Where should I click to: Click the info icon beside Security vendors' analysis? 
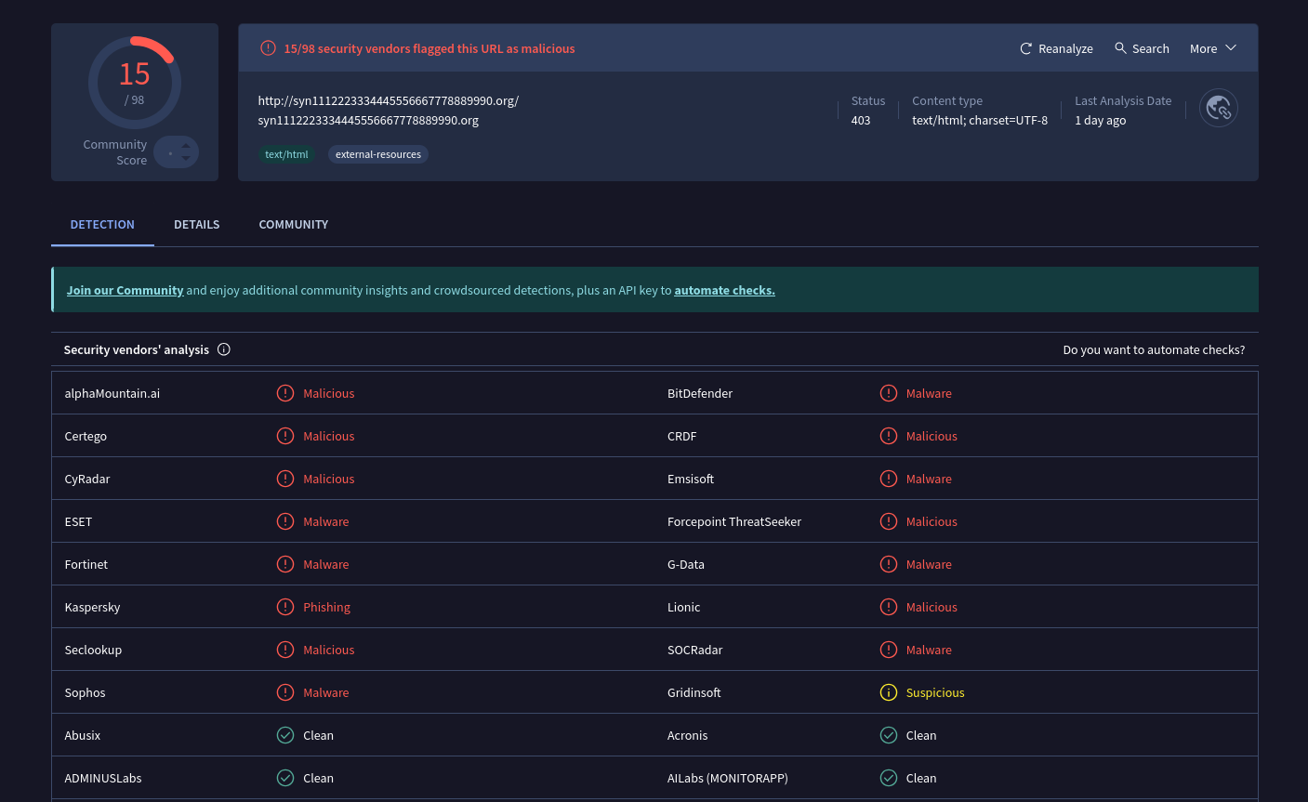click(223, 349)
